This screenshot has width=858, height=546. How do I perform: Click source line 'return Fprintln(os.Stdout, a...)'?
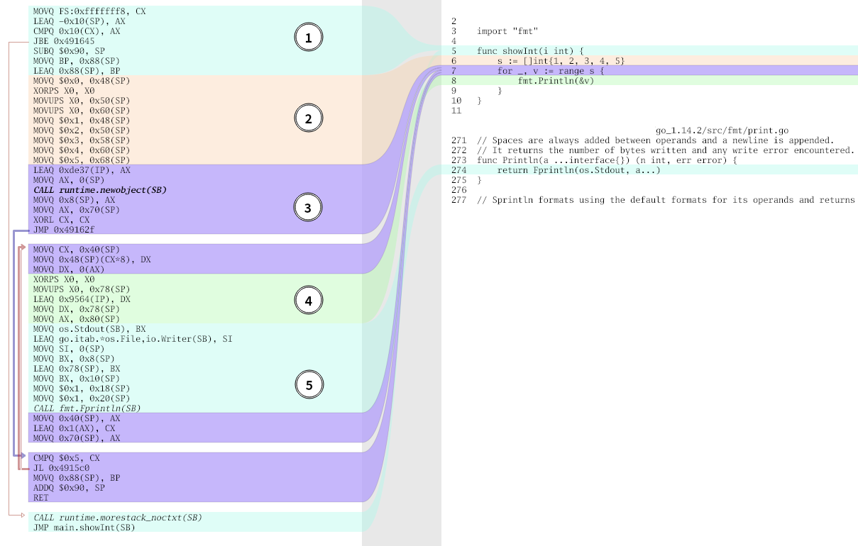(578, 170)
